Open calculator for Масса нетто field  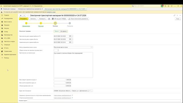pos(70,83)
